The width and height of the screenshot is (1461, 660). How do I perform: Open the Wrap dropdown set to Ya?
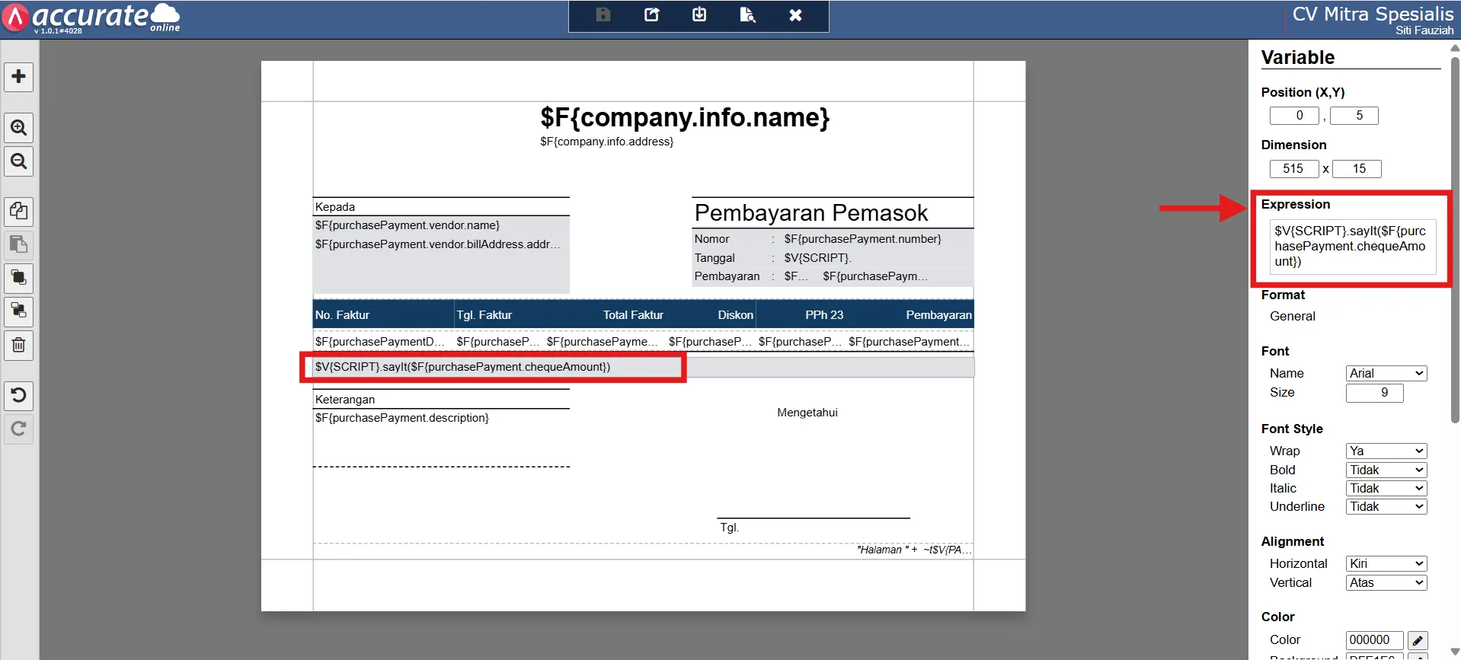pos(1386,451)
